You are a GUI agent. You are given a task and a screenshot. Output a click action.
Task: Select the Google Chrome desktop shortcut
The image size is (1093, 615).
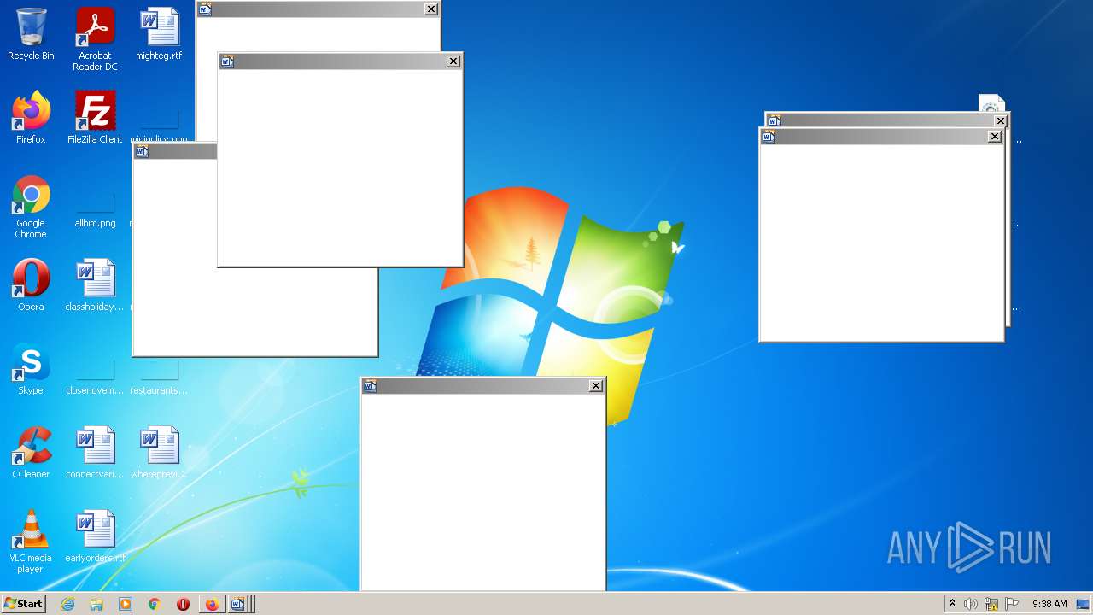pyautogui.click(x=31, y=207)
